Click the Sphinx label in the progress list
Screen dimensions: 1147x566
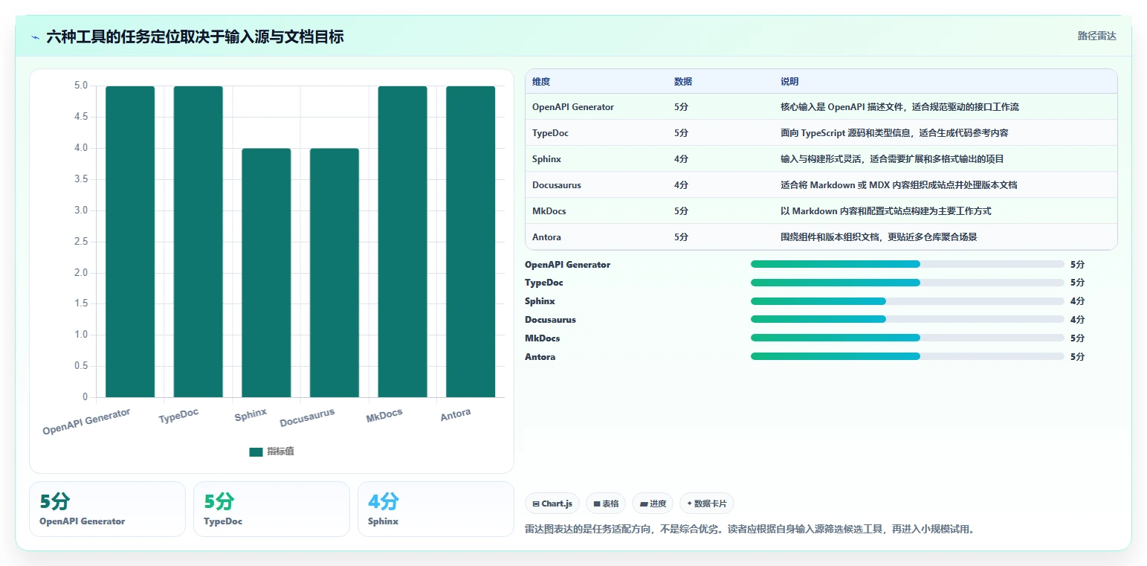[x=540, y=301]
